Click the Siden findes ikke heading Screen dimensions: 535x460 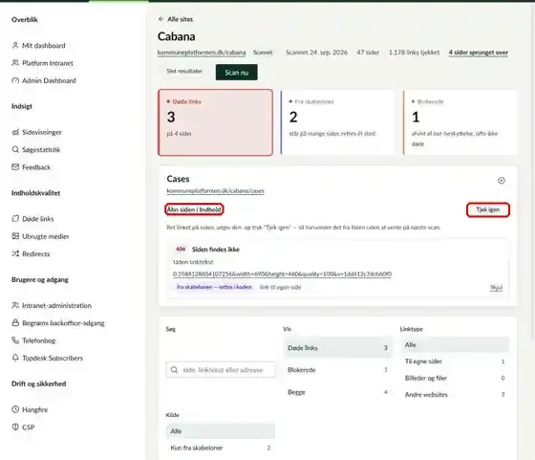pyautogui.click(x=216, y=250)
